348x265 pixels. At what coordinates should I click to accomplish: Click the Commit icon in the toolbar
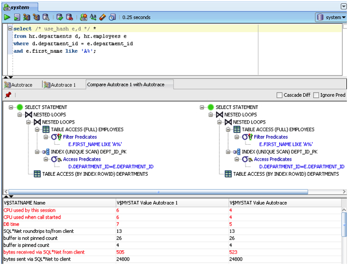click(x=59, y=17)
